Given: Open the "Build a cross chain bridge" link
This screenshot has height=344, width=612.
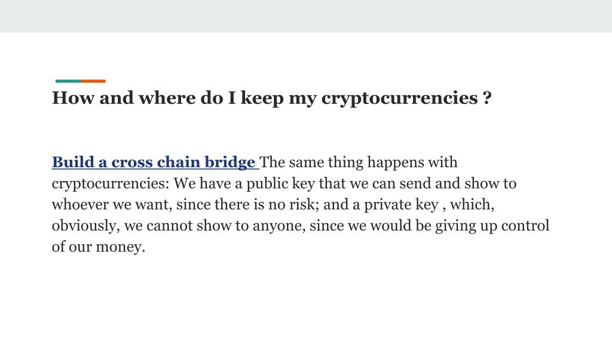Looking at the screenshot, I should (155, 162).
